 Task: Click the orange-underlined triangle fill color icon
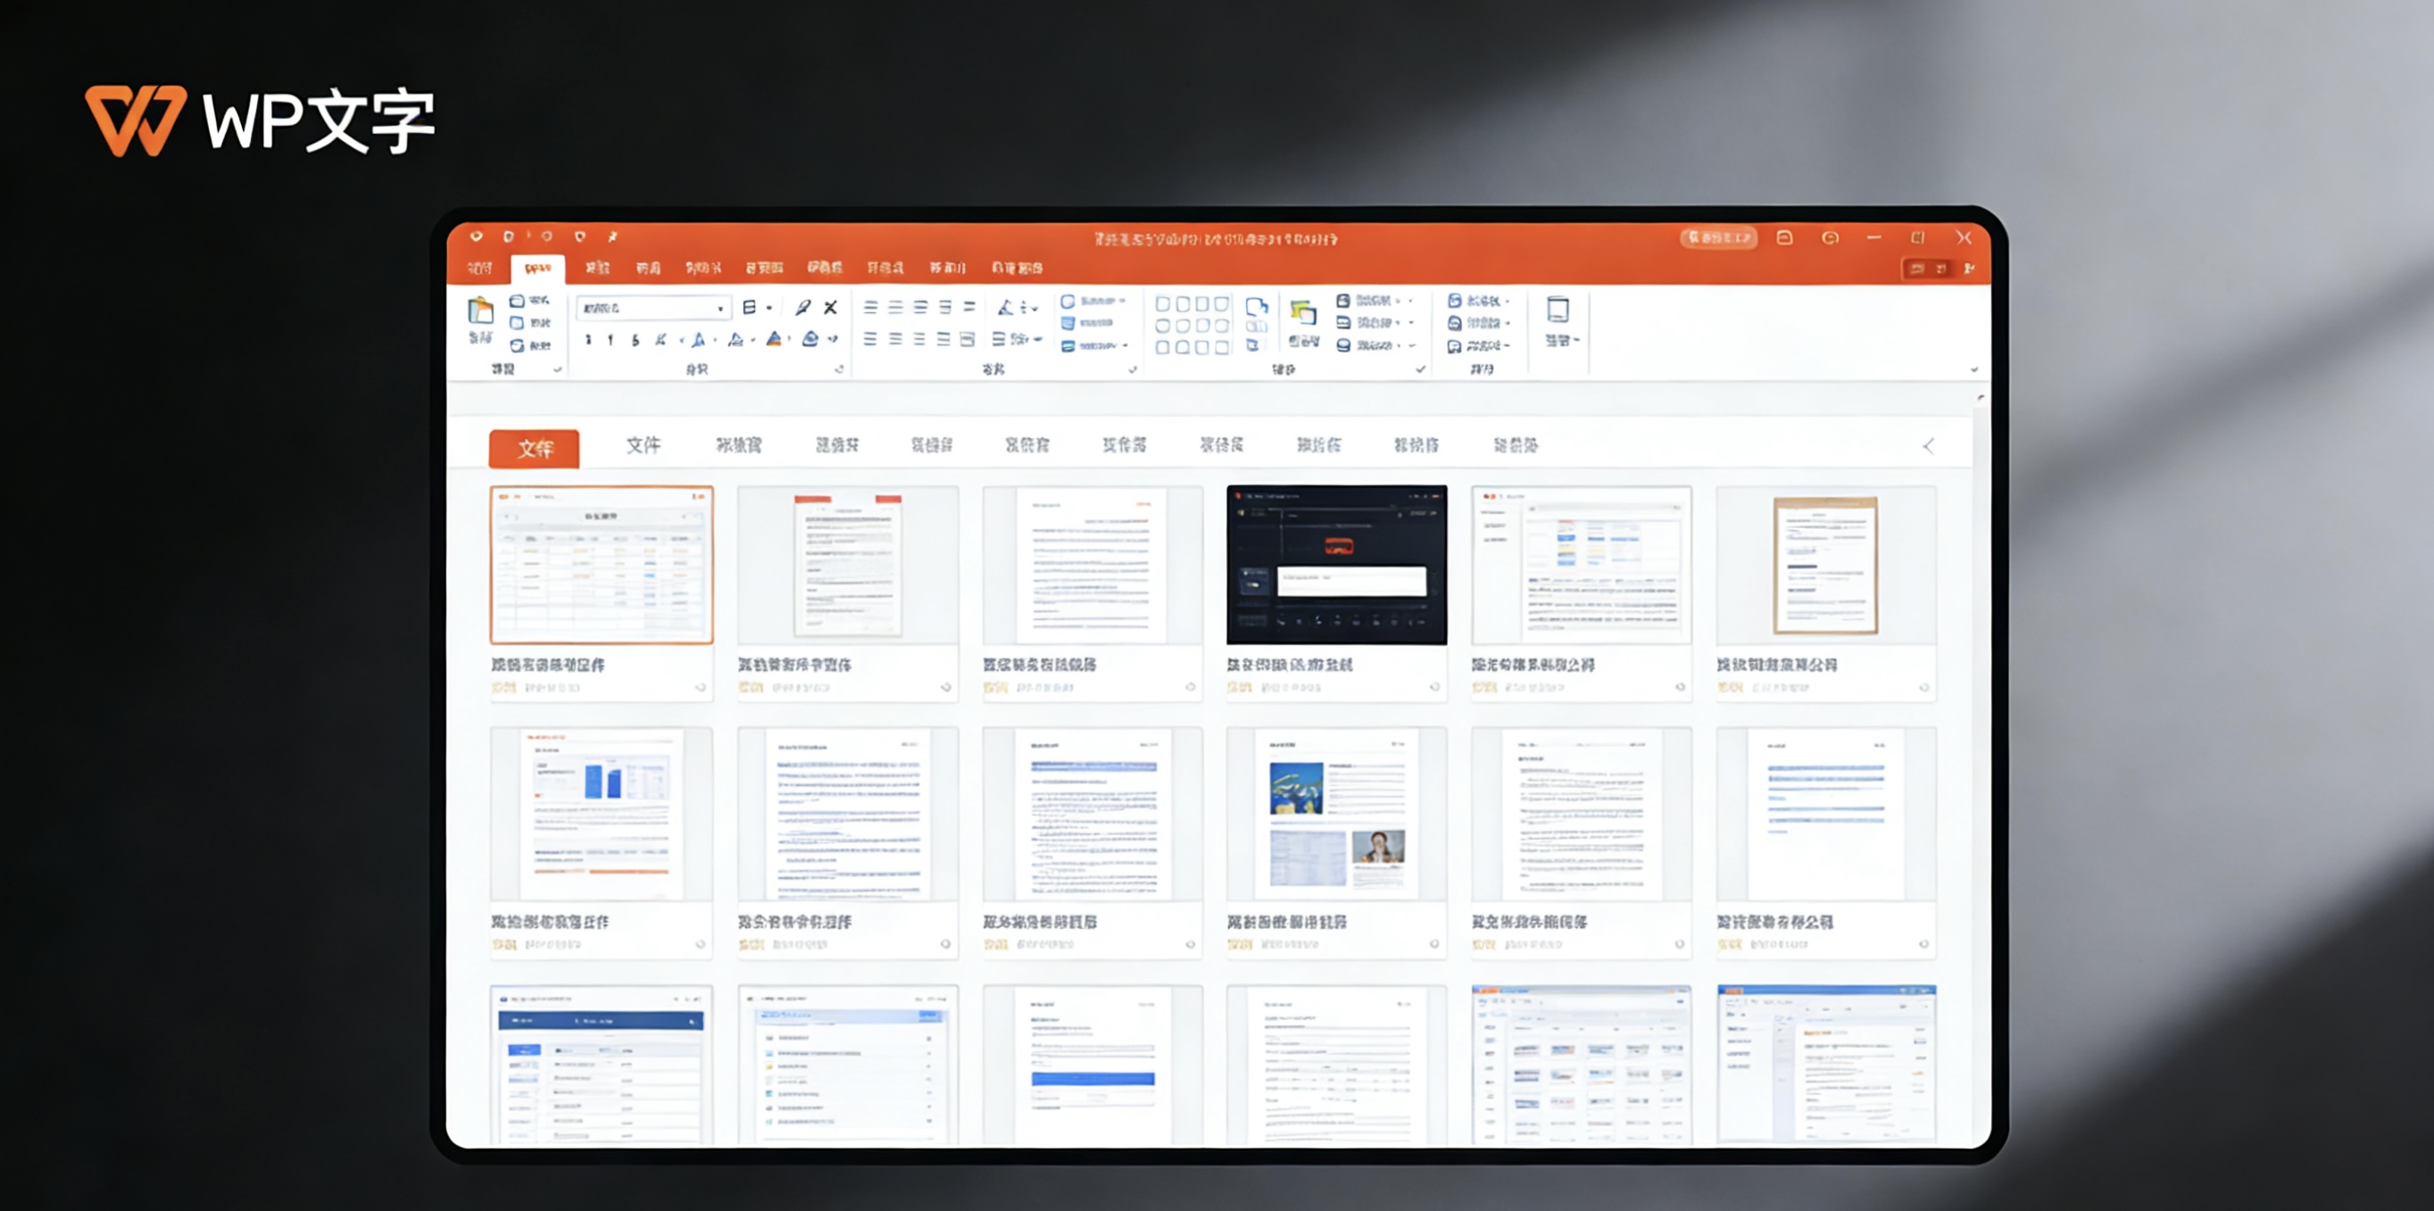774,339
